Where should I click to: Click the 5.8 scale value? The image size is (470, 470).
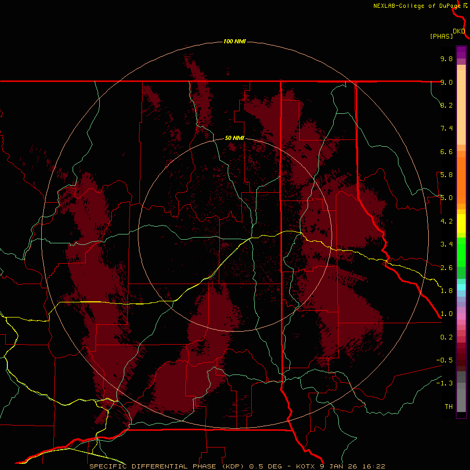[x=446, y=175]
